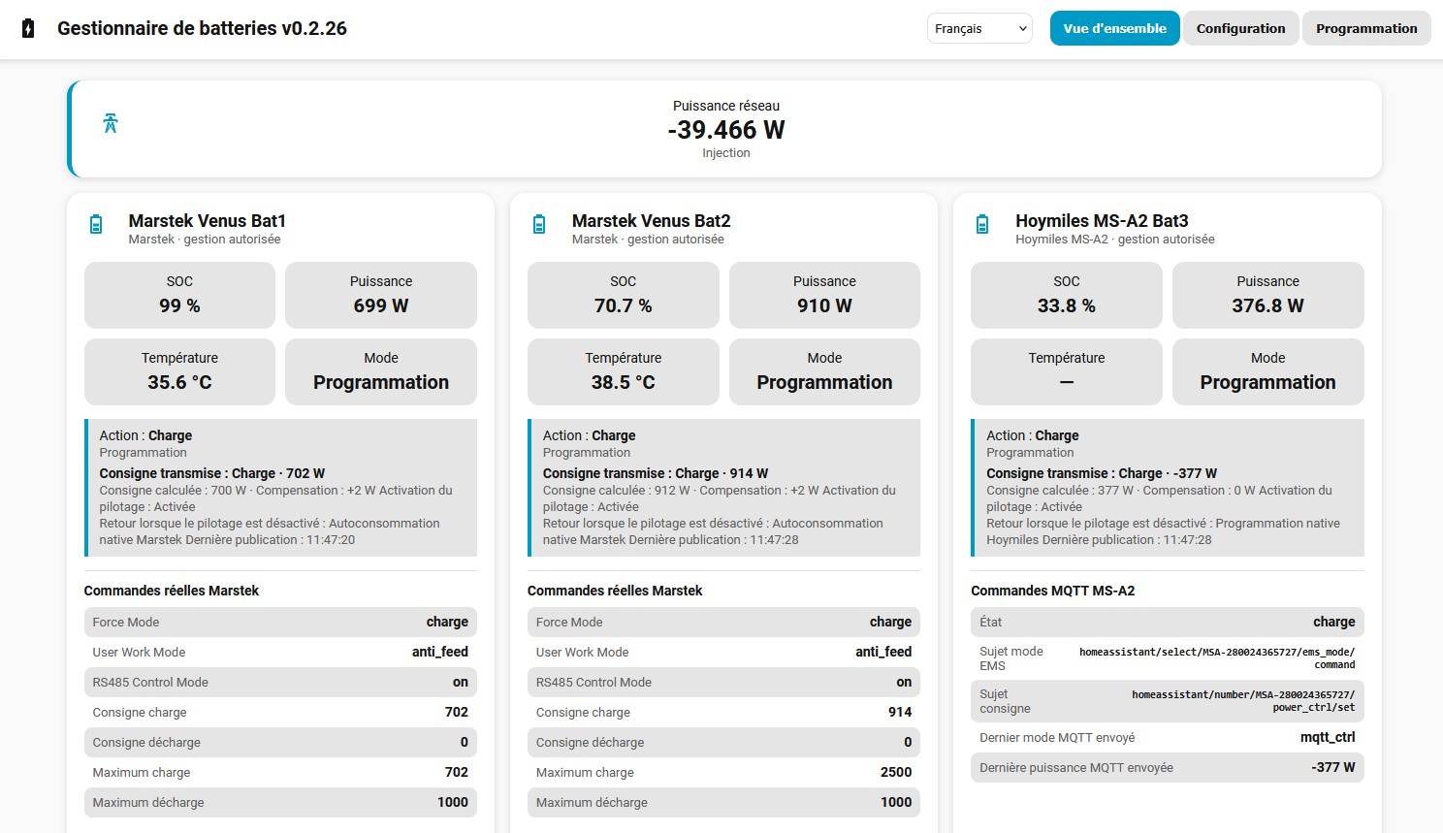The width and height of the screenshot is (1443, 833).
Task: Click the État charge row for MS-A2
Action: [1168, 622]
